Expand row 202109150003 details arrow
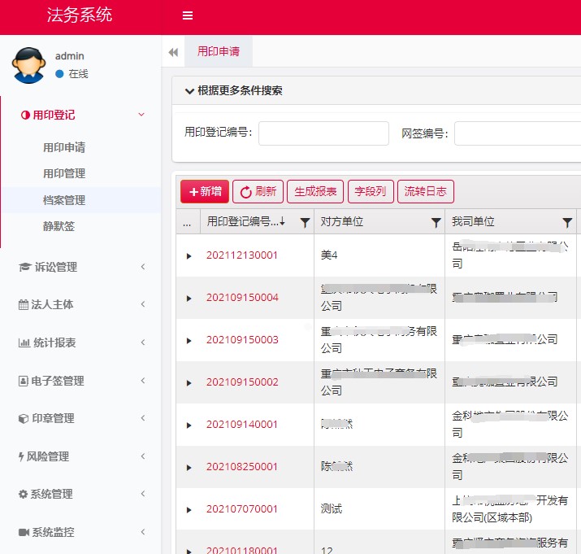Screen dimensions: 581x554 point(189,340)
